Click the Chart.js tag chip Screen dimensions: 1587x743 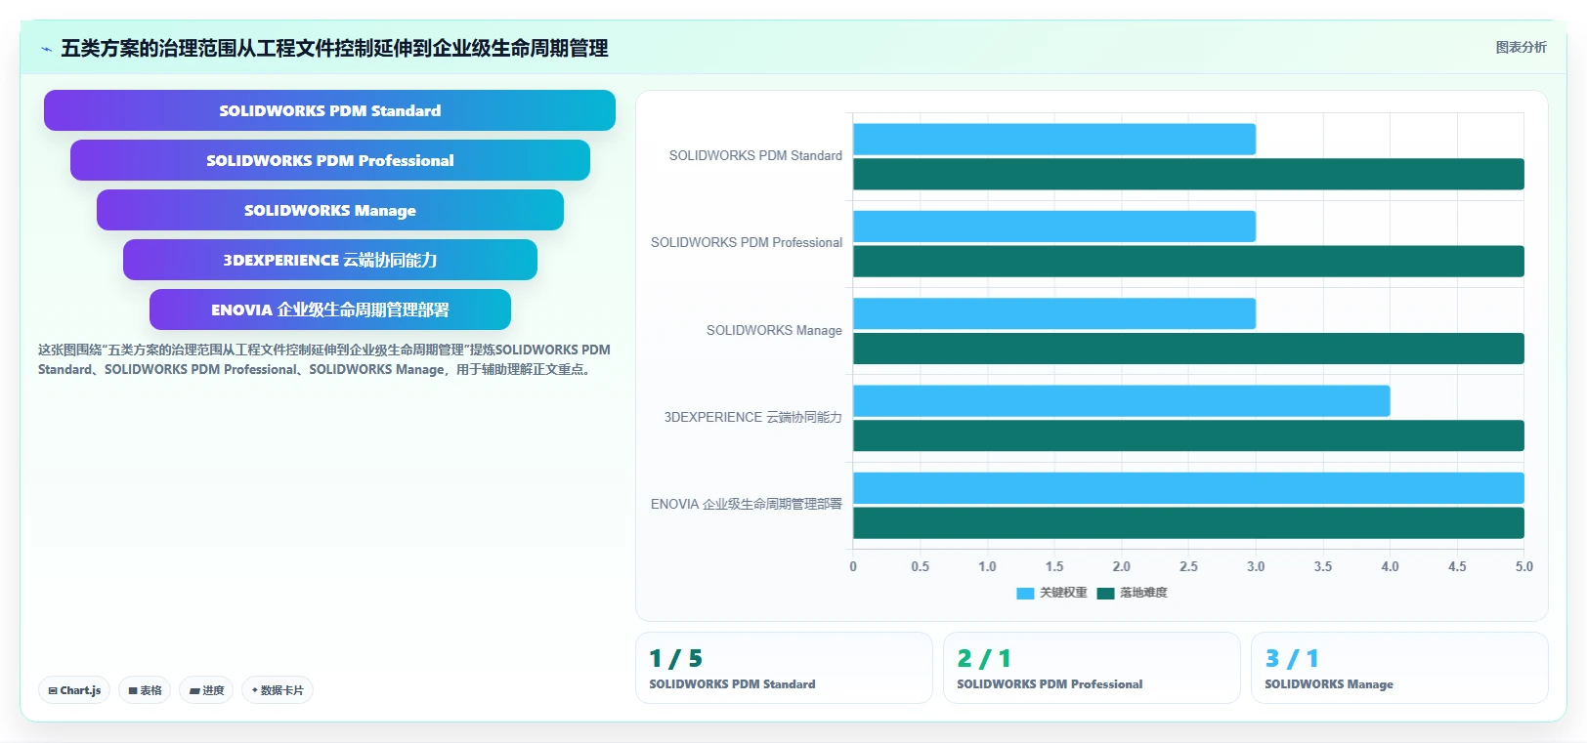point(74,690)
